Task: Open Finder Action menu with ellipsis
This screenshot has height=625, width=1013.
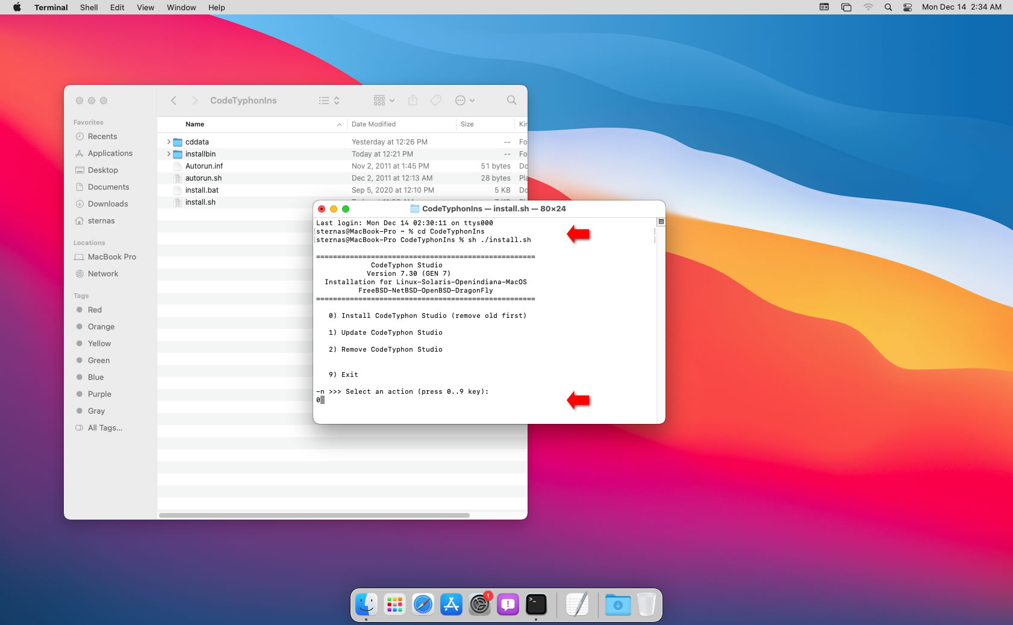Action: click(465, 101)
